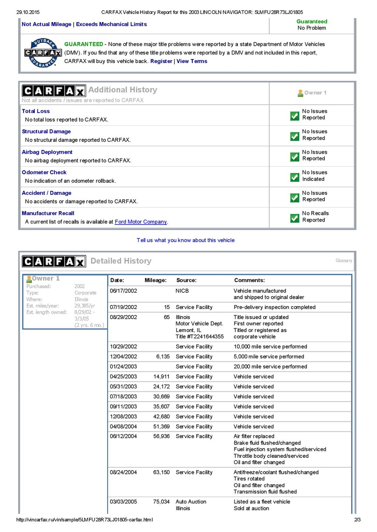The width and height of the screenshot is (377, 532).
Task: Click the 20,000 mile service performed comment
Action: (x=270, y=367)
